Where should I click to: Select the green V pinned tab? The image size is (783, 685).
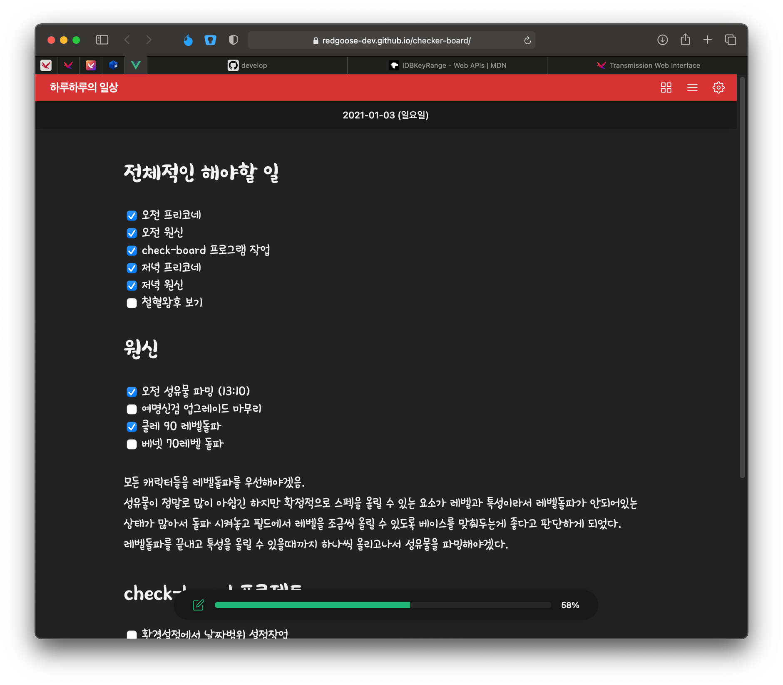pyautogui.click(x=136, y=65)
